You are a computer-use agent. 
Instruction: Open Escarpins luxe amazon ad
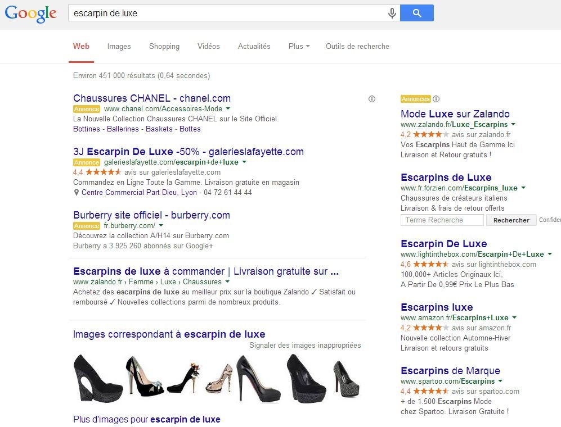tap(437, 307)
